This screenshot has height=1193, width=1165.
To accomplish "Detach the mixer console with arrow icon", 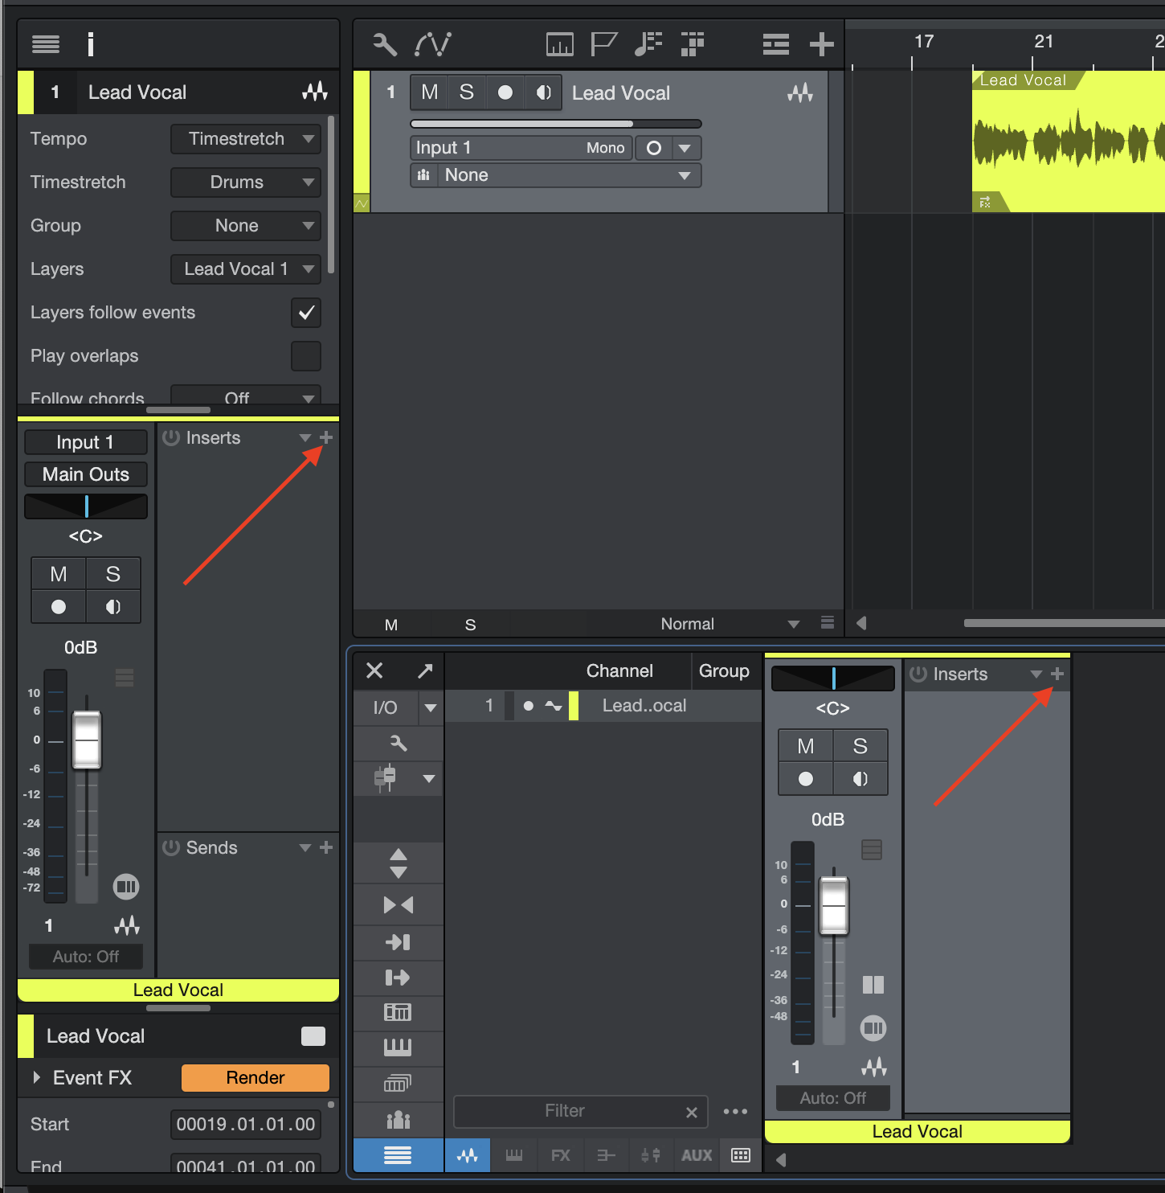I will (x=425, y=670).
